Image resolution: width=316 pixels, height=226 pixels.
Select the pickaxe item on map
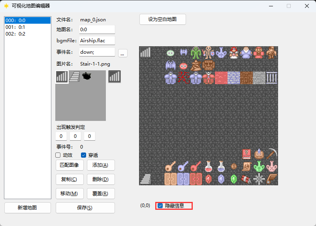pos(272,154)
